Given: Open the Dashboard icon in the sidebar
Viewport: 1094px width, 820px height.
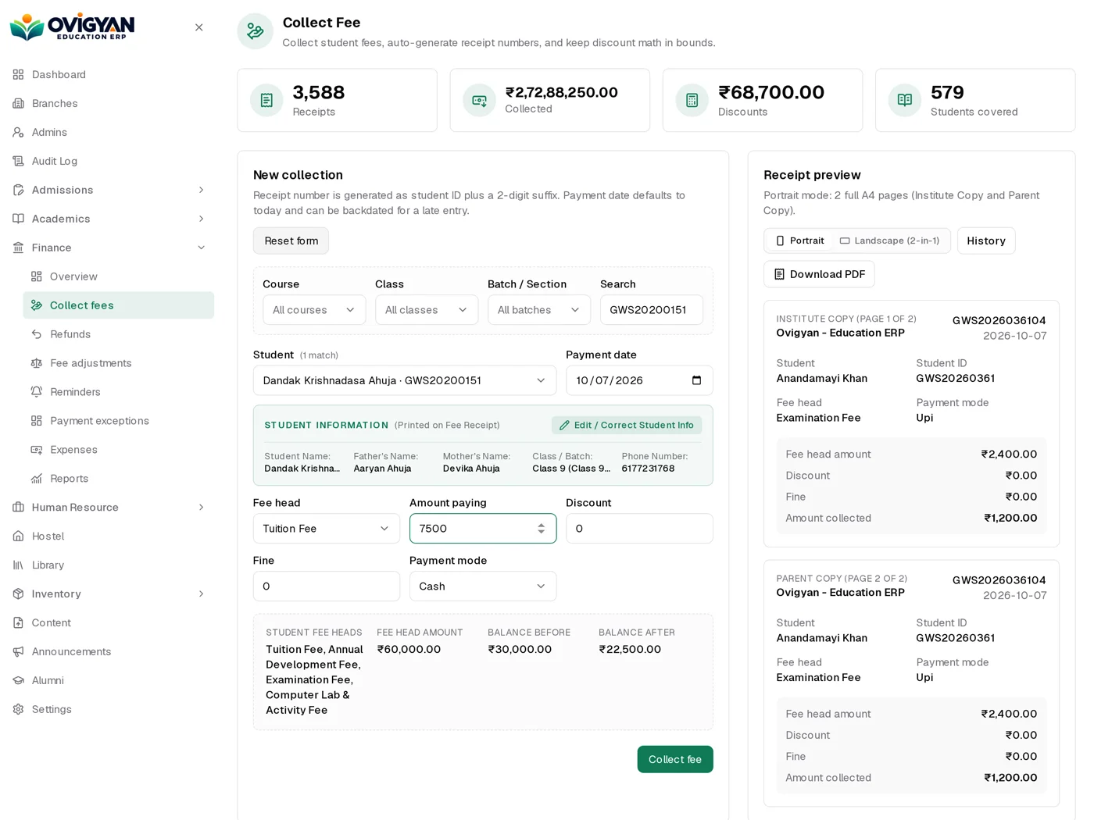Looking at the screenshot, I should point(18,74).
